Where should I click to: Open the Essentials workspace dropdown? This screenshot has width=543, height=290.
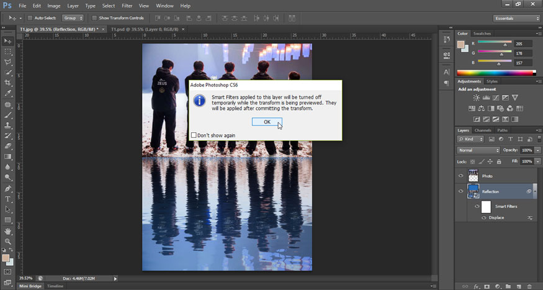(x=516, y=19)
